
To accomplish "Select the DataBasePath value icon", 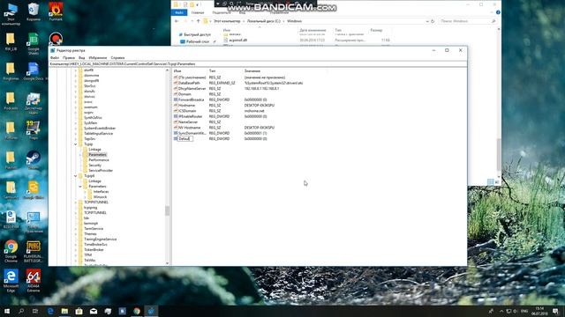I will click(x=176, y=83).
